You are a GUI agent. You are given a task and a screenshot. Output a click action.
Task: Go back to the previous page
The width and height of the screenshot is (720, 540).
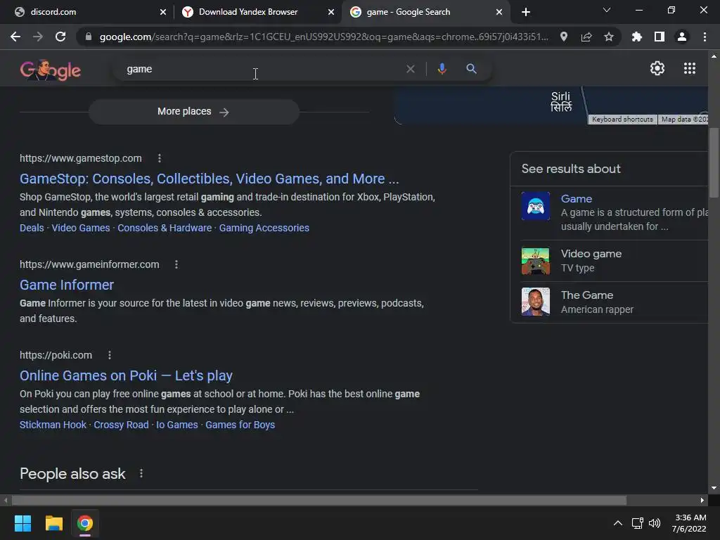[15, 37]
